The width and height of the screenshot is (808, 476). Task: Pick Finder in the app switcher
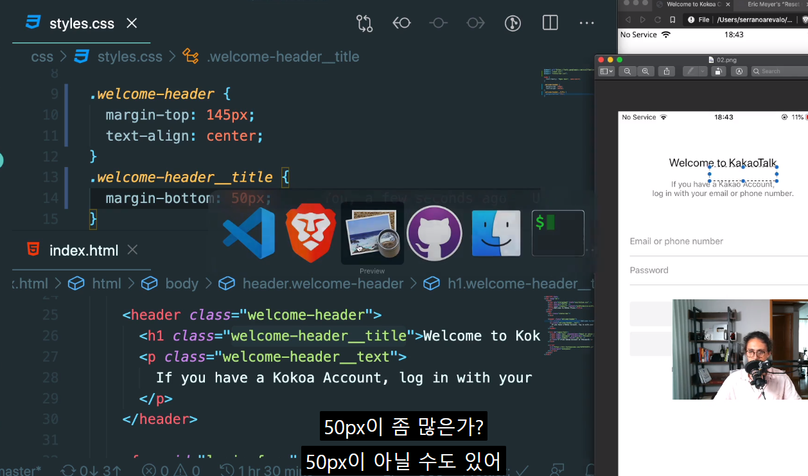tap(496, 233)
